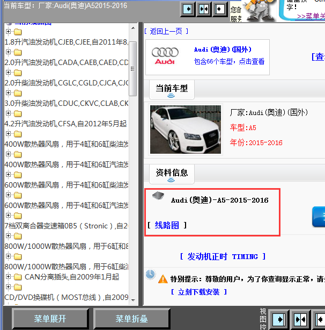Click the tree panel scroll-up arrow
The height and width of the screenshot is (330, 325).
click(133, 28)
